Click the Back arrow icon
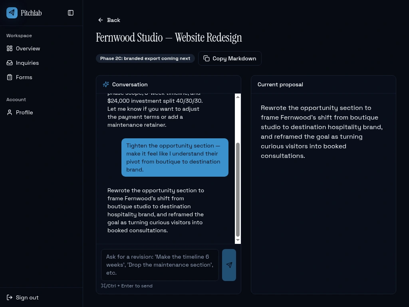Image resolution: width=409 pixels, height=307 pixels. tap(101, 20)
